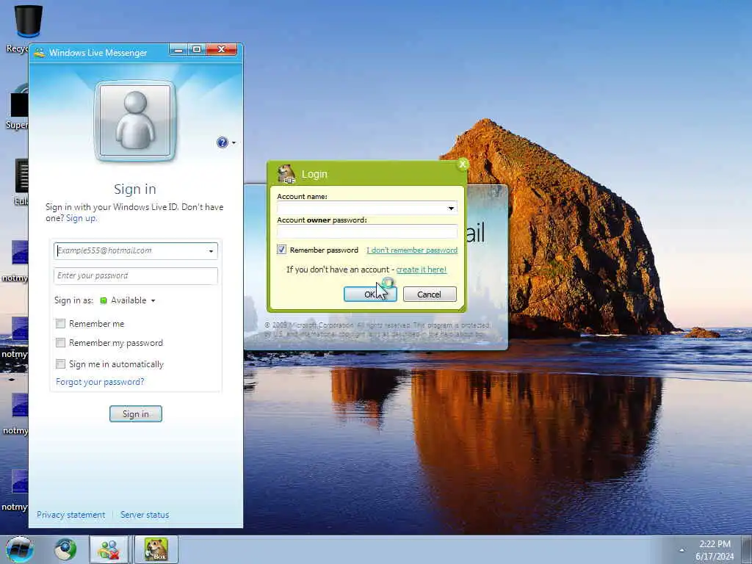Click Cancel in the Login dialog
This screenshot has width=752, height=564.
point(430,294)
